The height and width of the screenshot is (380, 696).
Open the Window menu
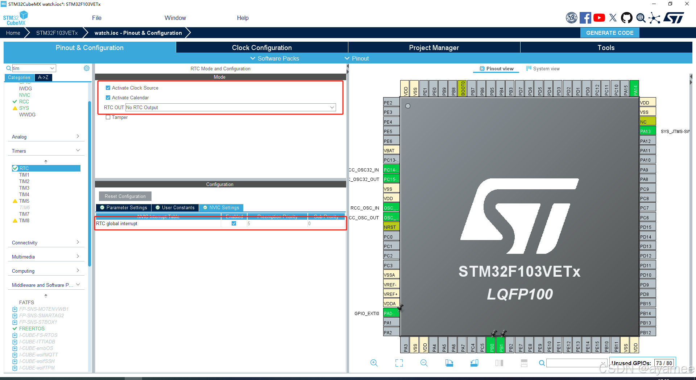175,18
